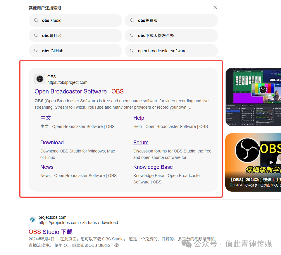
Task: Open the OBS Studio 下载 result
Action: [x=51, y=232]
